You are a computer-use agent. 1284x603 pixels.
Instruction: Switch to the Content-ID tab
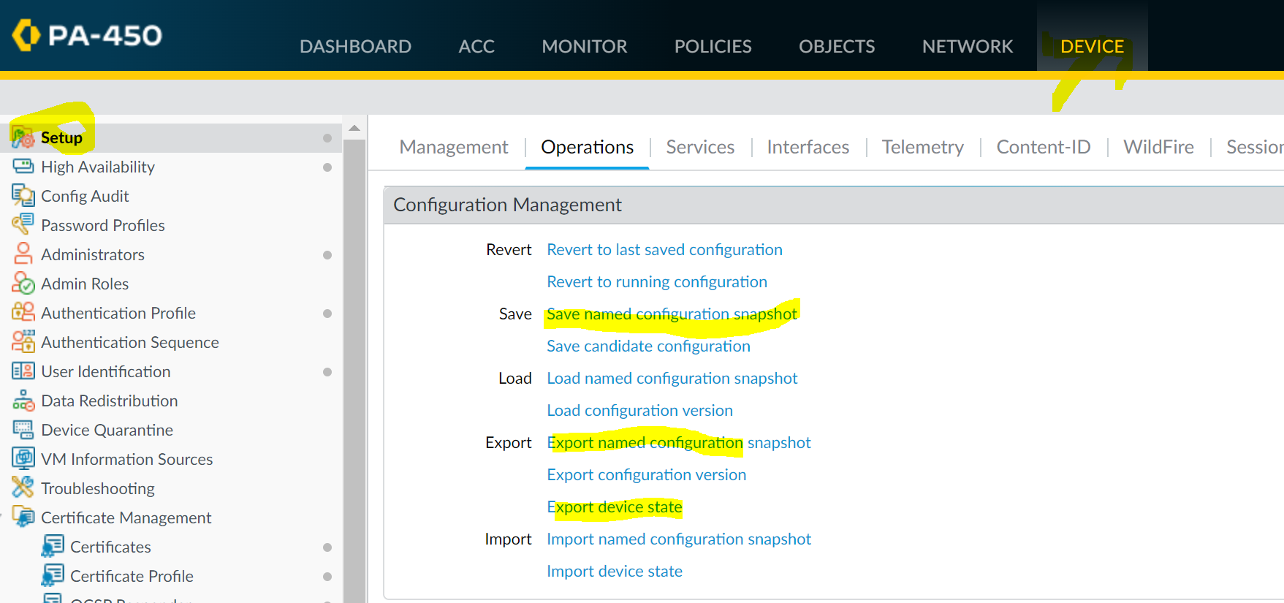(1044, 147)
